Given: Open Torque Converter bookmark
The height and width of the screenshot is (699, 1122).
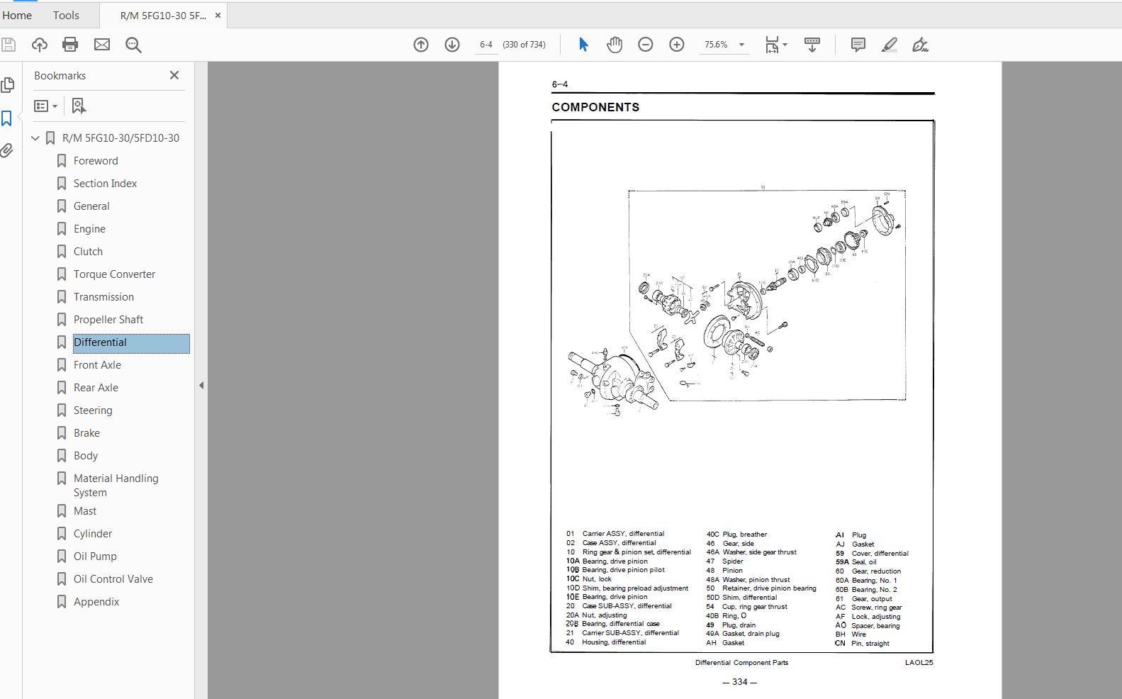Looking at the screenshot, I should (114, 274).
